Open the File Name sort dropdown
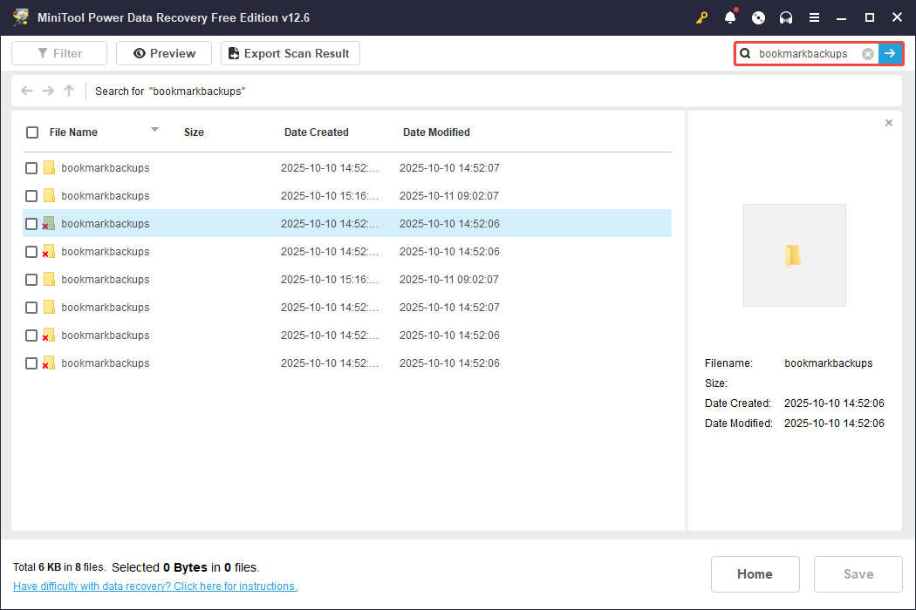 154,131
